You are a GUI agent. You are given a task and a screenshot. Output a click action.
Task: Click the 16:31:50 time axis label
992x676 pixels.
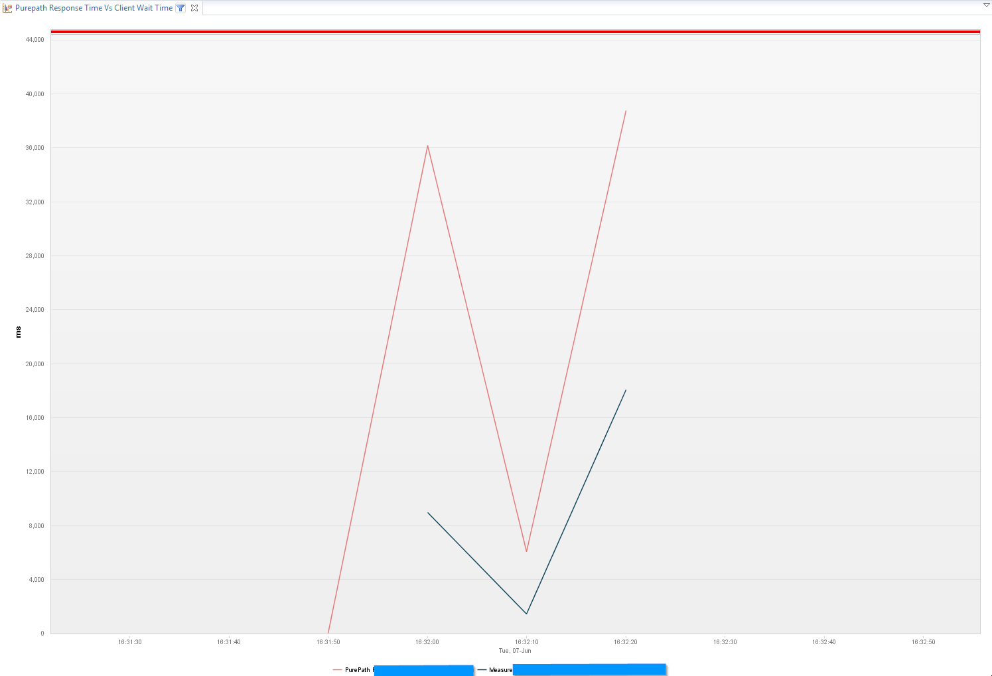coord(328,642)
